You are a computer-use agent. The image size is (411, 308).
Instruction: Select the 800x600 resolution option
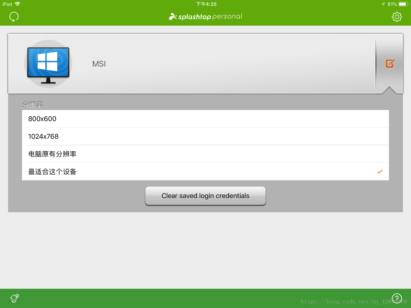205,119
